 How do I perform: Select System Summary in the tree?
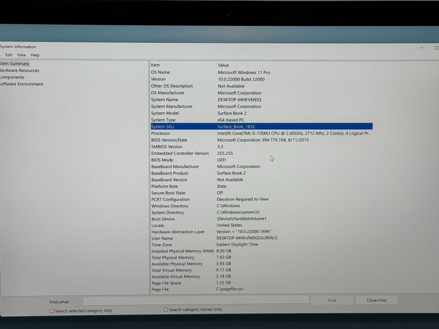[15, 64]
